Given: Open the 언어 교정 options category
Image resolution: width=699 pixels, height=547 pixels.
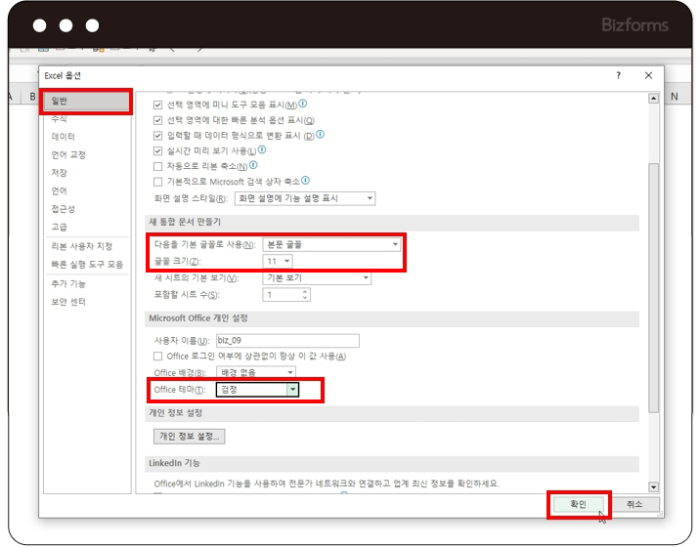Looking at the screenshot, I should [x=68, y=155].
